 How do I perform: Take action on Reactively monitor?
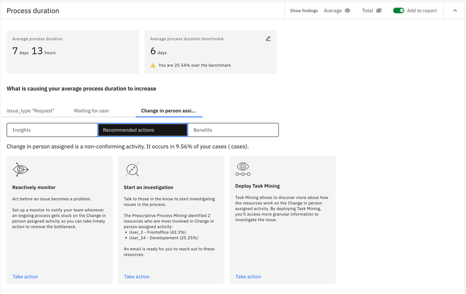tap(25, 277)
